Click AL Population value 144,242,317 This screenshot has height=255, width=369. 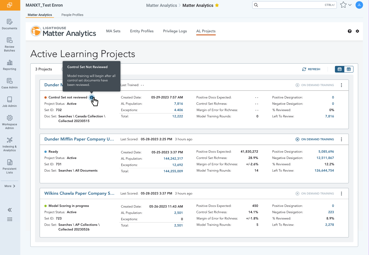(x=173, y=158)
